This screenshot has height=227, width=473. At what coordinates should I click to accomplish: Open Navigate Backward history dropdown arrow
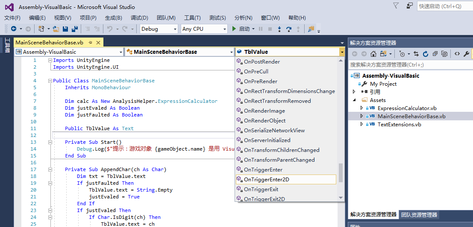21,29
